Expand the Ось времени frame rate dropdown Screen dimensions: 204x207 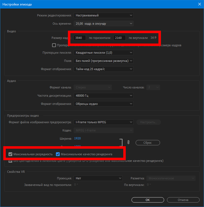(x=104, y=24)
